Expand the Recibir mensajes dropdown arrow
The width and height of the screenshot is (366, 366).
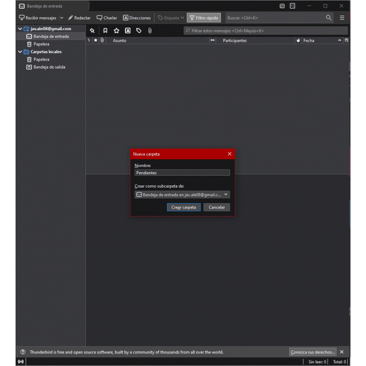tap(62, 18)
